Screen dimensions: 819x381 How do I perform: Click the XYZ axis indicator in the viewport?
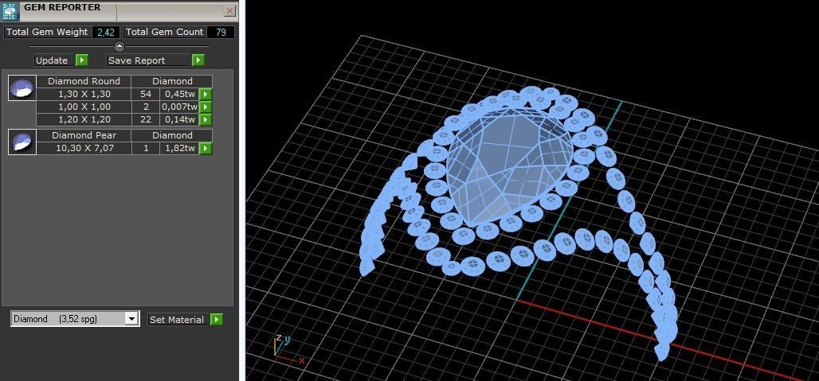point(288,349)
